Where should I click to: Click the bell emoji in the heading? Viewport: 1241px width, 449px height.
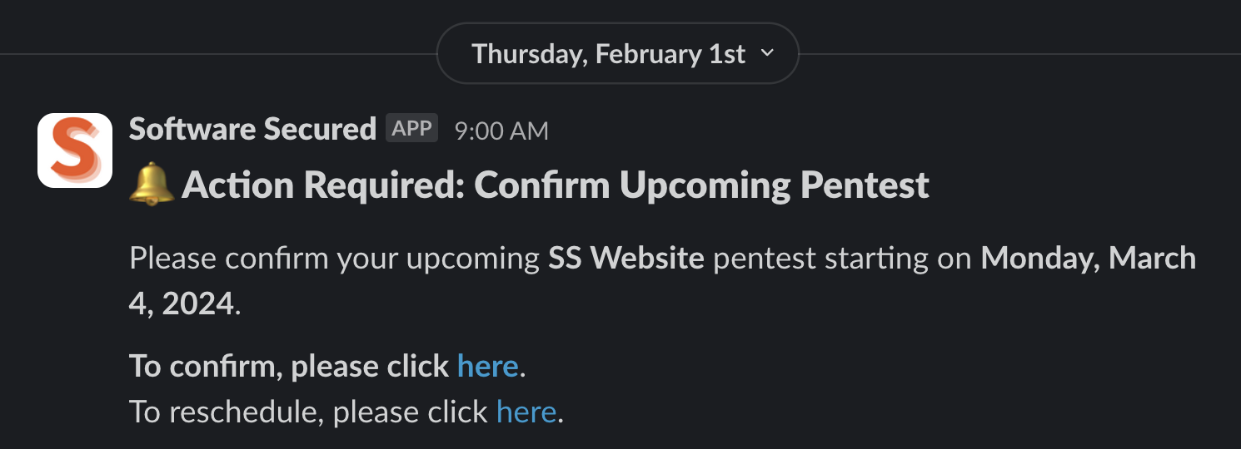click(x=152, y=185)
